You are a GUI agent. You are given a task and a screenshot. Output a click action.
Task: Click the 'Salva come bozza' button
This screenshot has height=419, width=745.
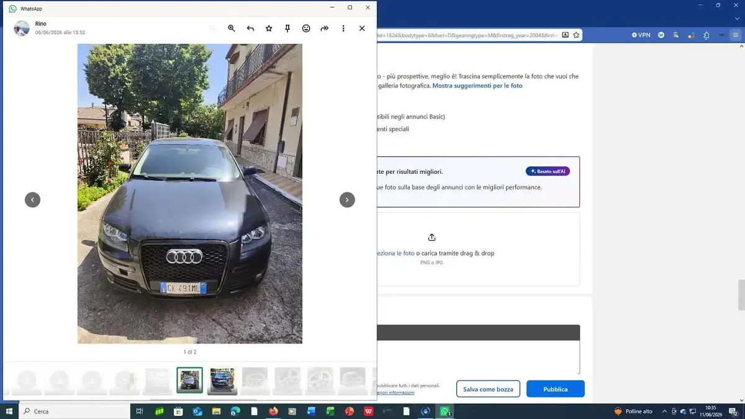pyautogui.click(x=488, y=389)
